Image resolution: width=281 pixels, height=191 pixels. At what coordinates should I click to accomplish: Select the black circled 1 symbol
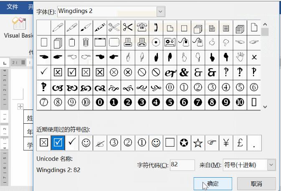[x=114, y=102]
